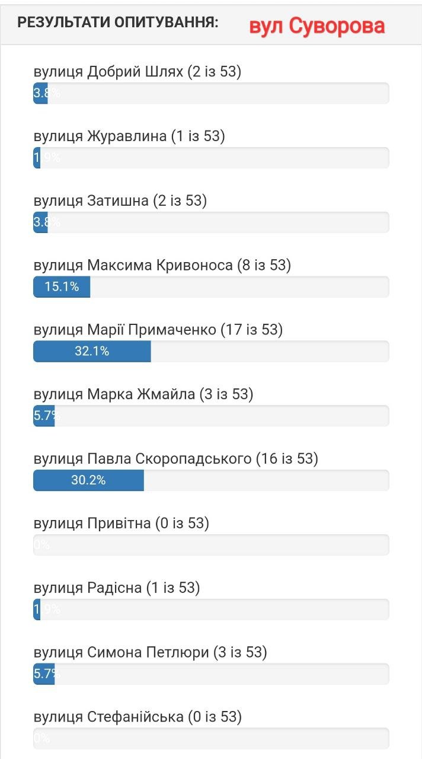Select the 'вулиця Журавлина' result label
The image size is (422, 759).
(129, 136)
